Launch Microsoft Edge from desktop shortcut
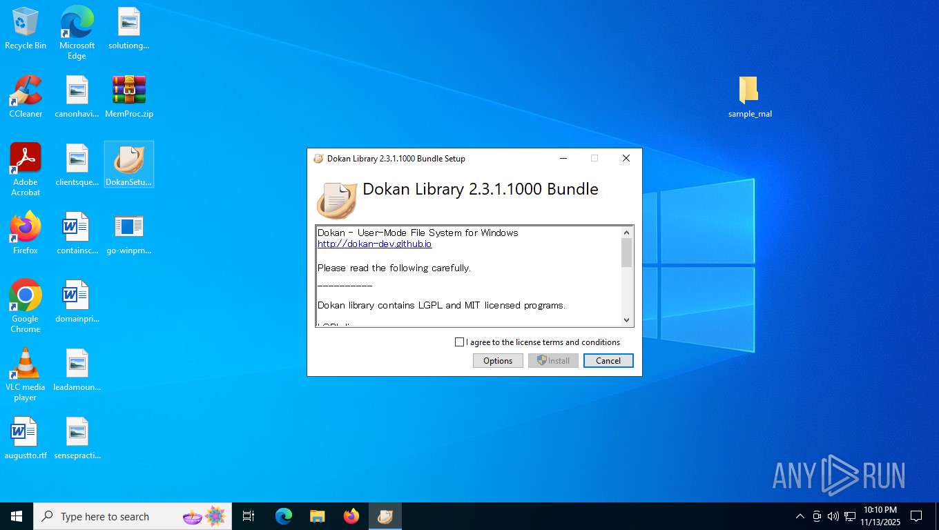Viewport: 939px width, 530px height. (x=77, y=33)
